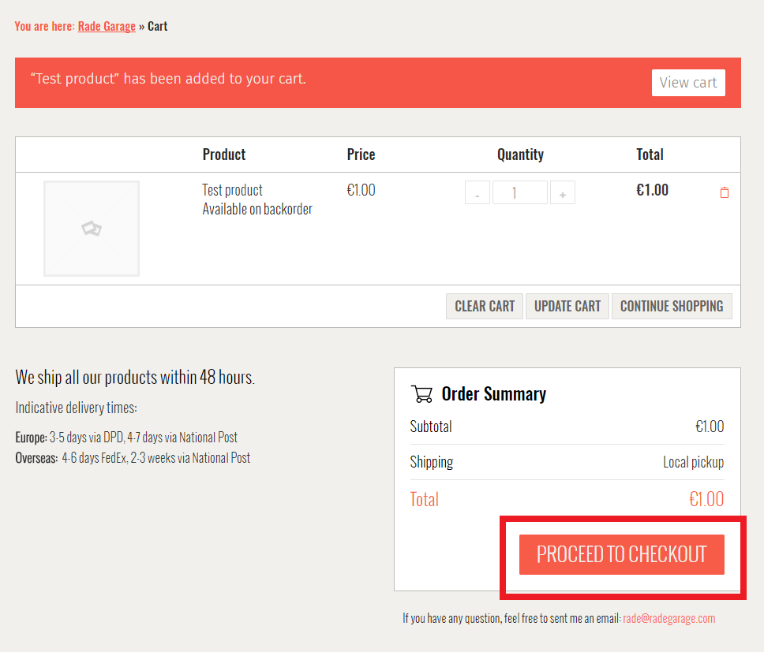Click the product placeholder image icon
The width and height of the screenshot is (764, 652).
coord(91,228)
